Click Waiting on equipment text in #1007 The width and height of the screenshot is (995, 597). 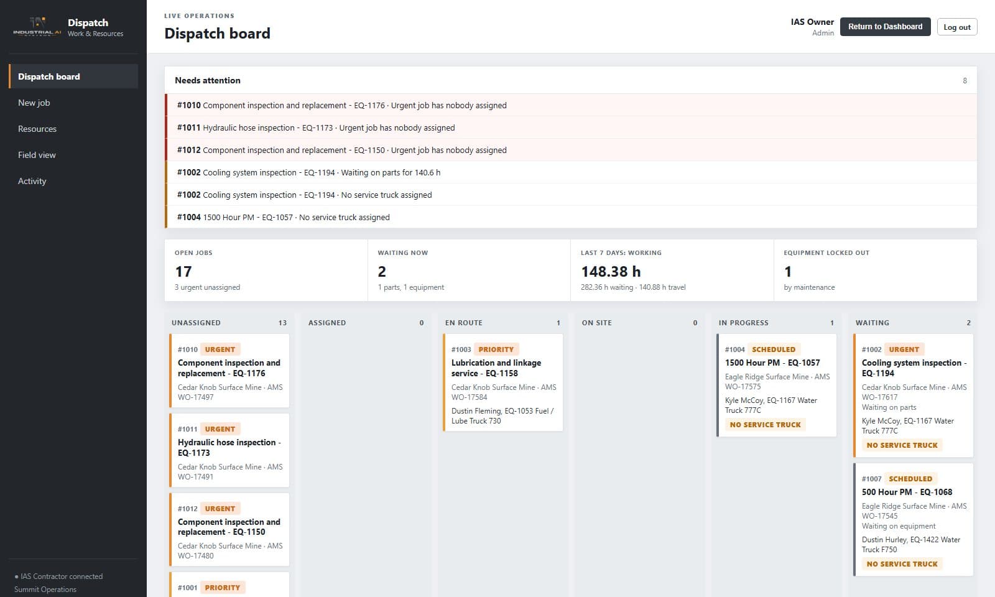click(899, 526)
